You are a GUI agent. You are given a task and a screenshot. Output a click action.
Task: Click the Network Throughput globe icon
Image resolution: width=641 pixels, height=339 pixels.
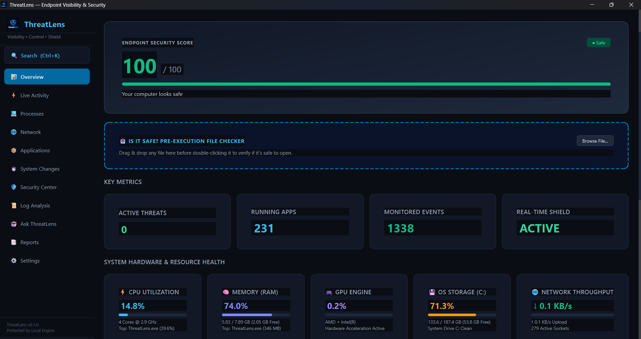(x=535, y=292)
